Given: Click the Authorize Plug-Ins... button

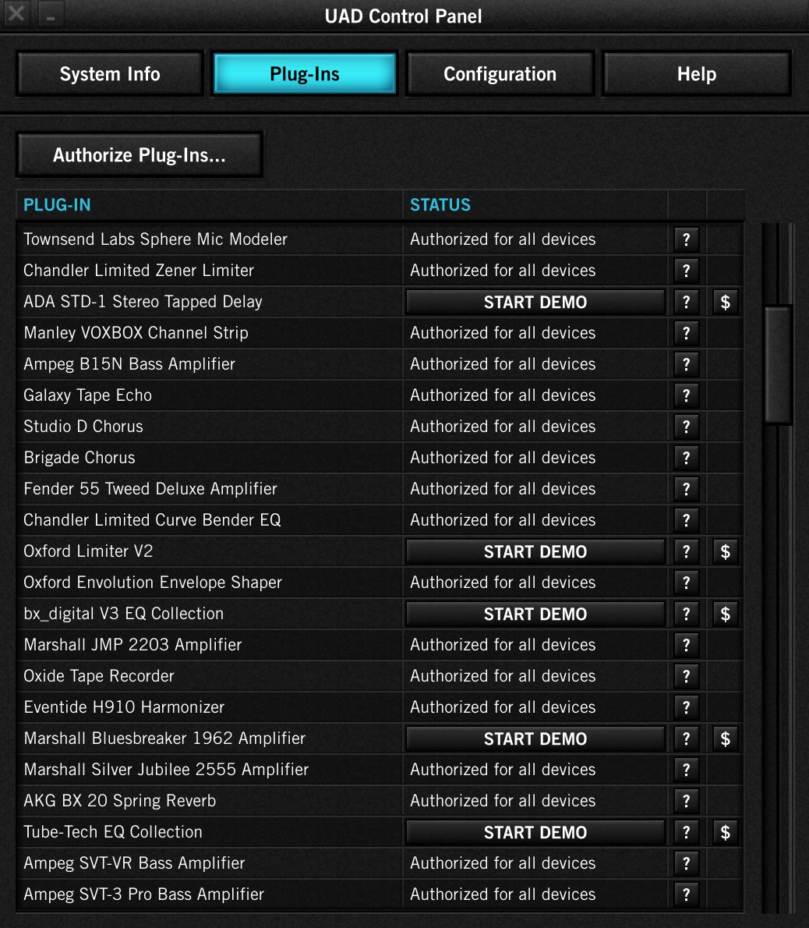Looking at the screenshot, I should (x=140, y=155).
